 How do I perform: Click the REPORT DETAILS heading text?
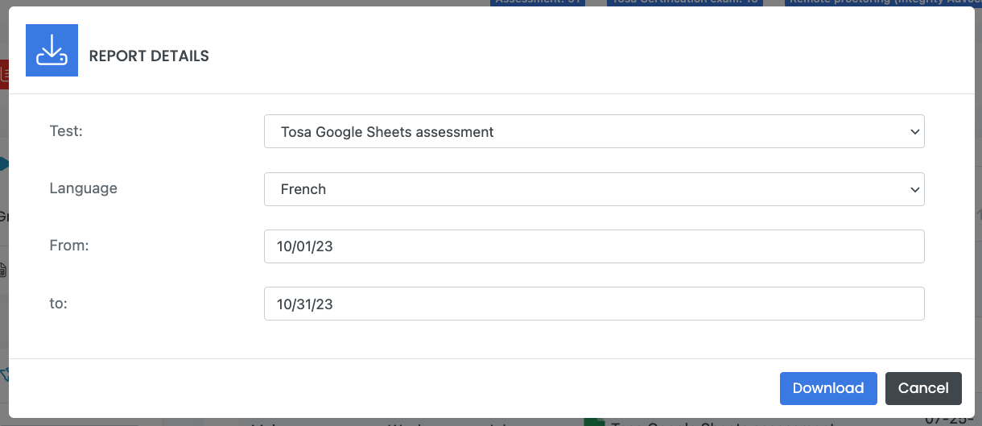click(149, 56)
